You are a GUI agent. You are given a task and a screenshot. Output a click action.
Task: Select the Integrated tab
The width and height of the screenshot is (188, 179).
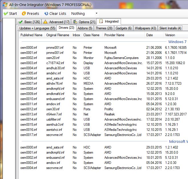coord(109,21)
